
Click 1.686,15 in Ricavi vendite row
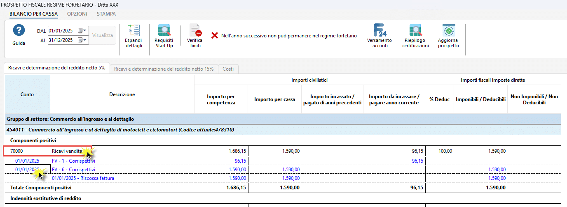tap(237, 151)
